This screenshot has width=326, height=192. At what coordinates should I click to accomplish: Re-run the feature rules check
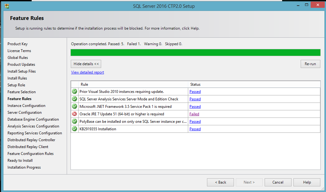pos(310,64)
